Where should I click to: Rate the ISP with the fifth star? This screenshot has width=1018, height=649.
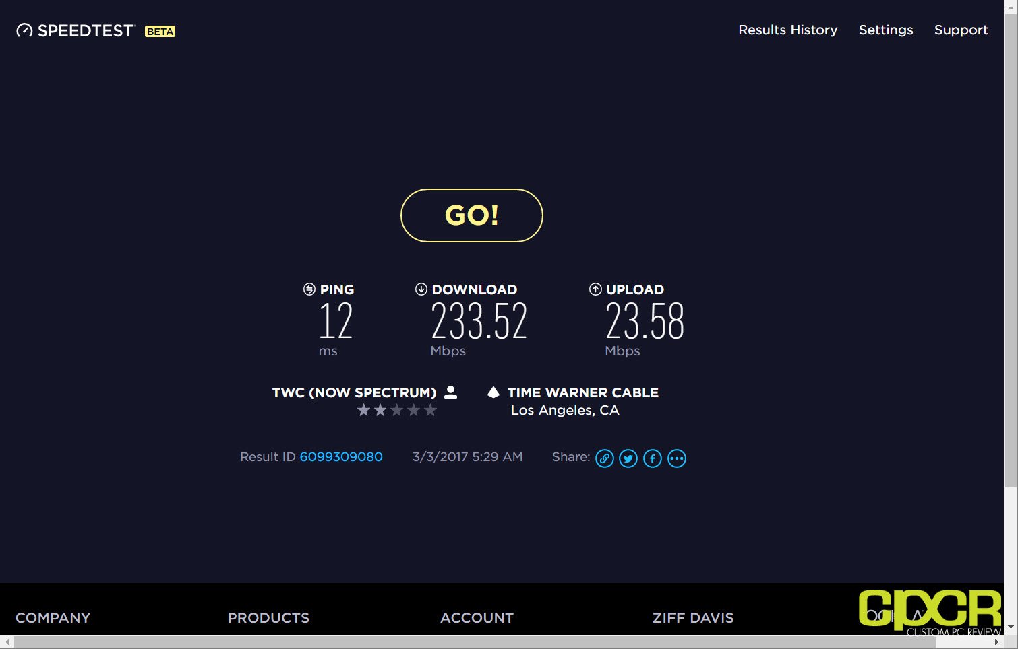point(430,410)
